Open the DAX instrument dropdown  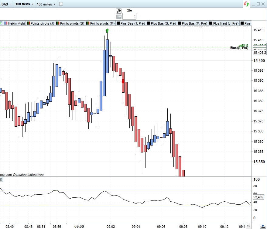[7, 4]
